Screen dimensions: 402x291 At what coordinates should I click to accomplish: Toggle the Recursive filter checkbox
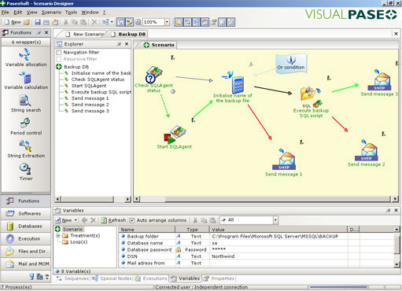point(59,59)
